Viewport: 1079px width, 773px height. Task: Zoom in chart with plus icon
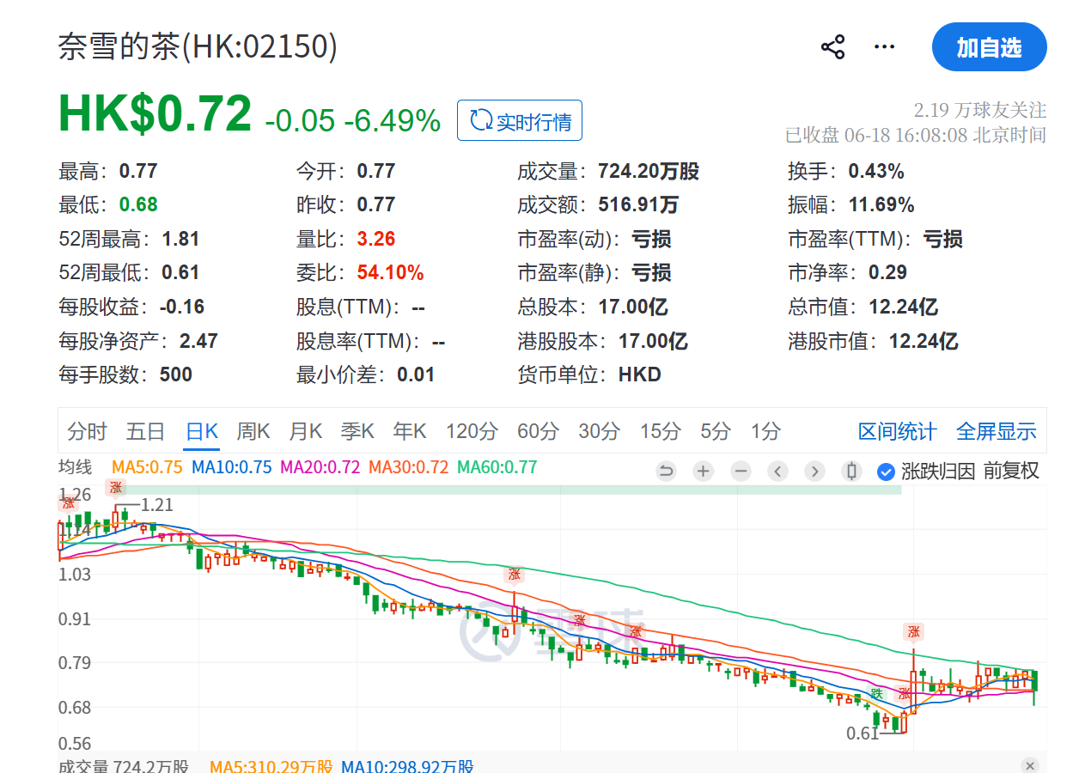tap(704, 471)
